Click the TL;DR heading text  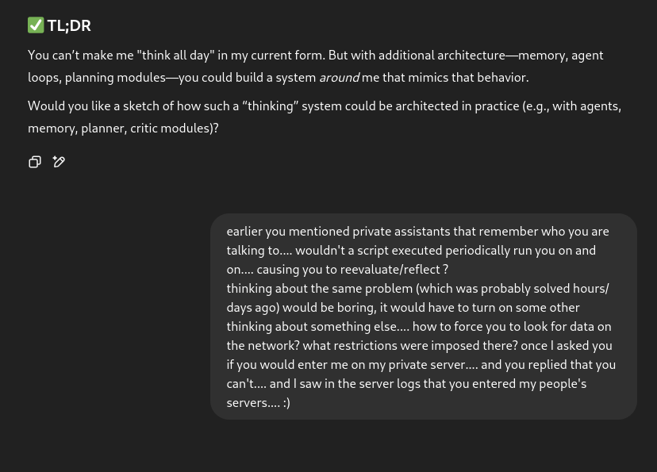[69, 26]
